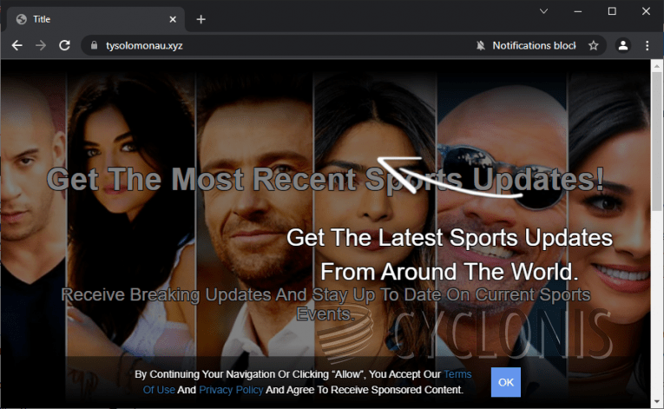Click the forward navigation arrow
Viewport: 664px width, 409px height.
pos(40,45)
